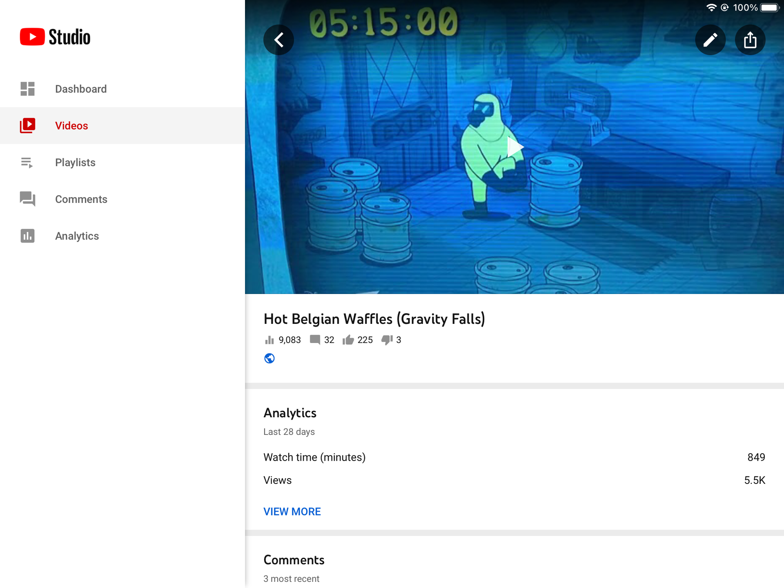Click the Wi-Fi status icon
Viewport: 784px width, 588px height.
click(x=711, y=7)
